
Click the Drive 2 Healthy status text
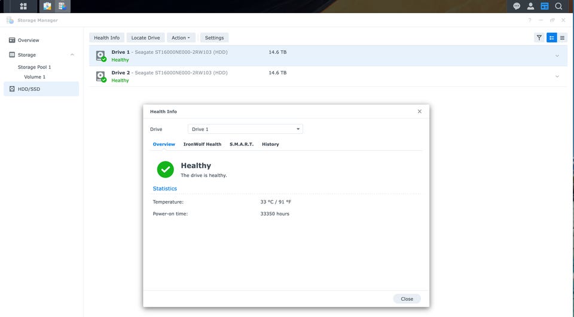coord(120,81)
